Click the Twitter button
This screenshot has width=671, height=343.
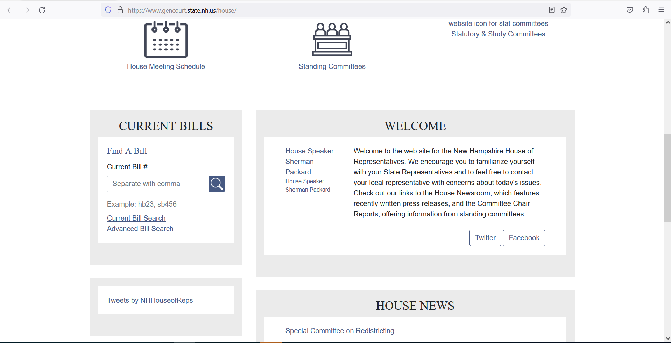click(x=485, y=238)
